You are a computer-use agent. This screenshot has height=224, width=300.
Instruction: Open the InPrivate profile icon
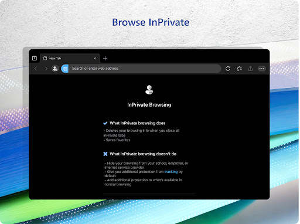pos(55,69)
